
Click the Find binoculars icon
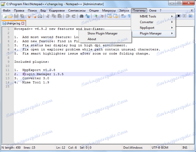(x=81, y=16)
